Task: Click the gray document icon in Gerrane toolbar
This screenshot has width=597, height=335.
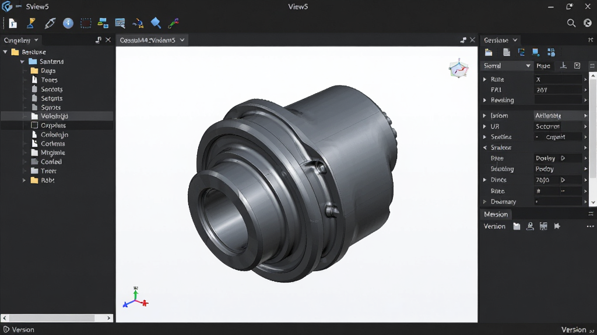Action: (506, 52)
